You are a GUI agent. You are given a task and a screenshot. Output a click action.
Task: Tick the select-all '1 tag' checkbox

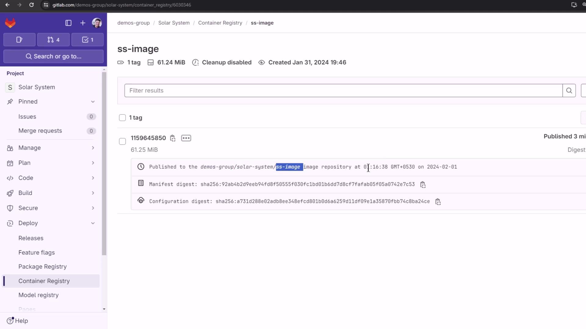(122, 118)
